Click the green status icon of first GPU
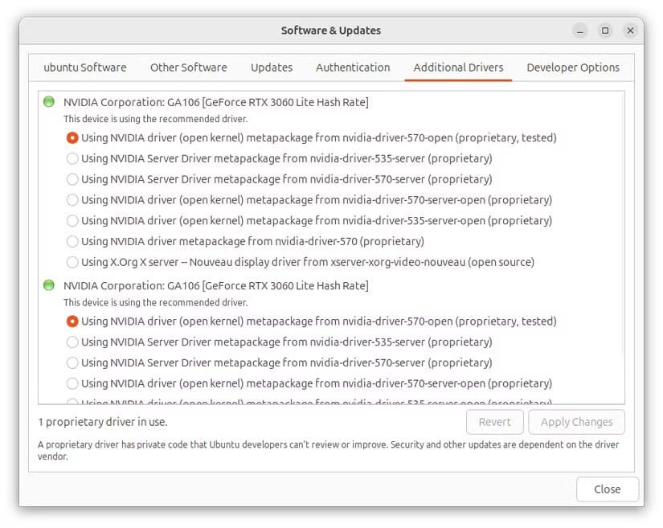This screenshot has width=663, height=528. [49, 102]
